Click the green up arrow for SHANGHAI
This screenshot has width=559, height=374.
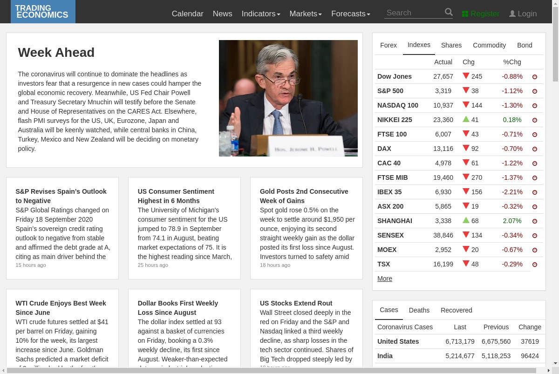coord(466,220)
